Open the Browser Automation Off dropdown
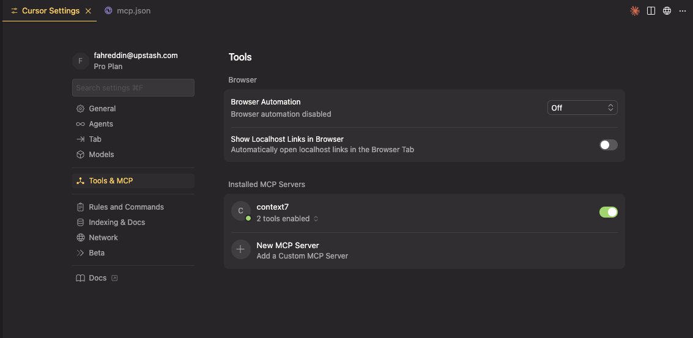Screen dimensions: 693x338 coord(582,108)
